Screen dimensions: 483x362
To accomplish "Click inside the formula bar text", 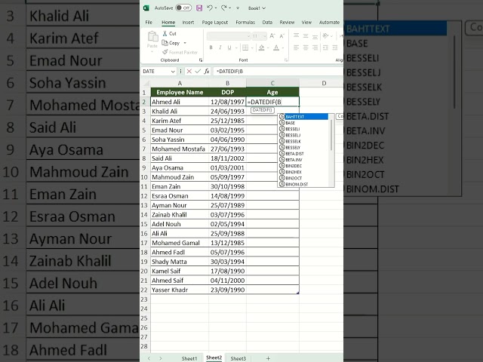I will [x=278, y=72].
